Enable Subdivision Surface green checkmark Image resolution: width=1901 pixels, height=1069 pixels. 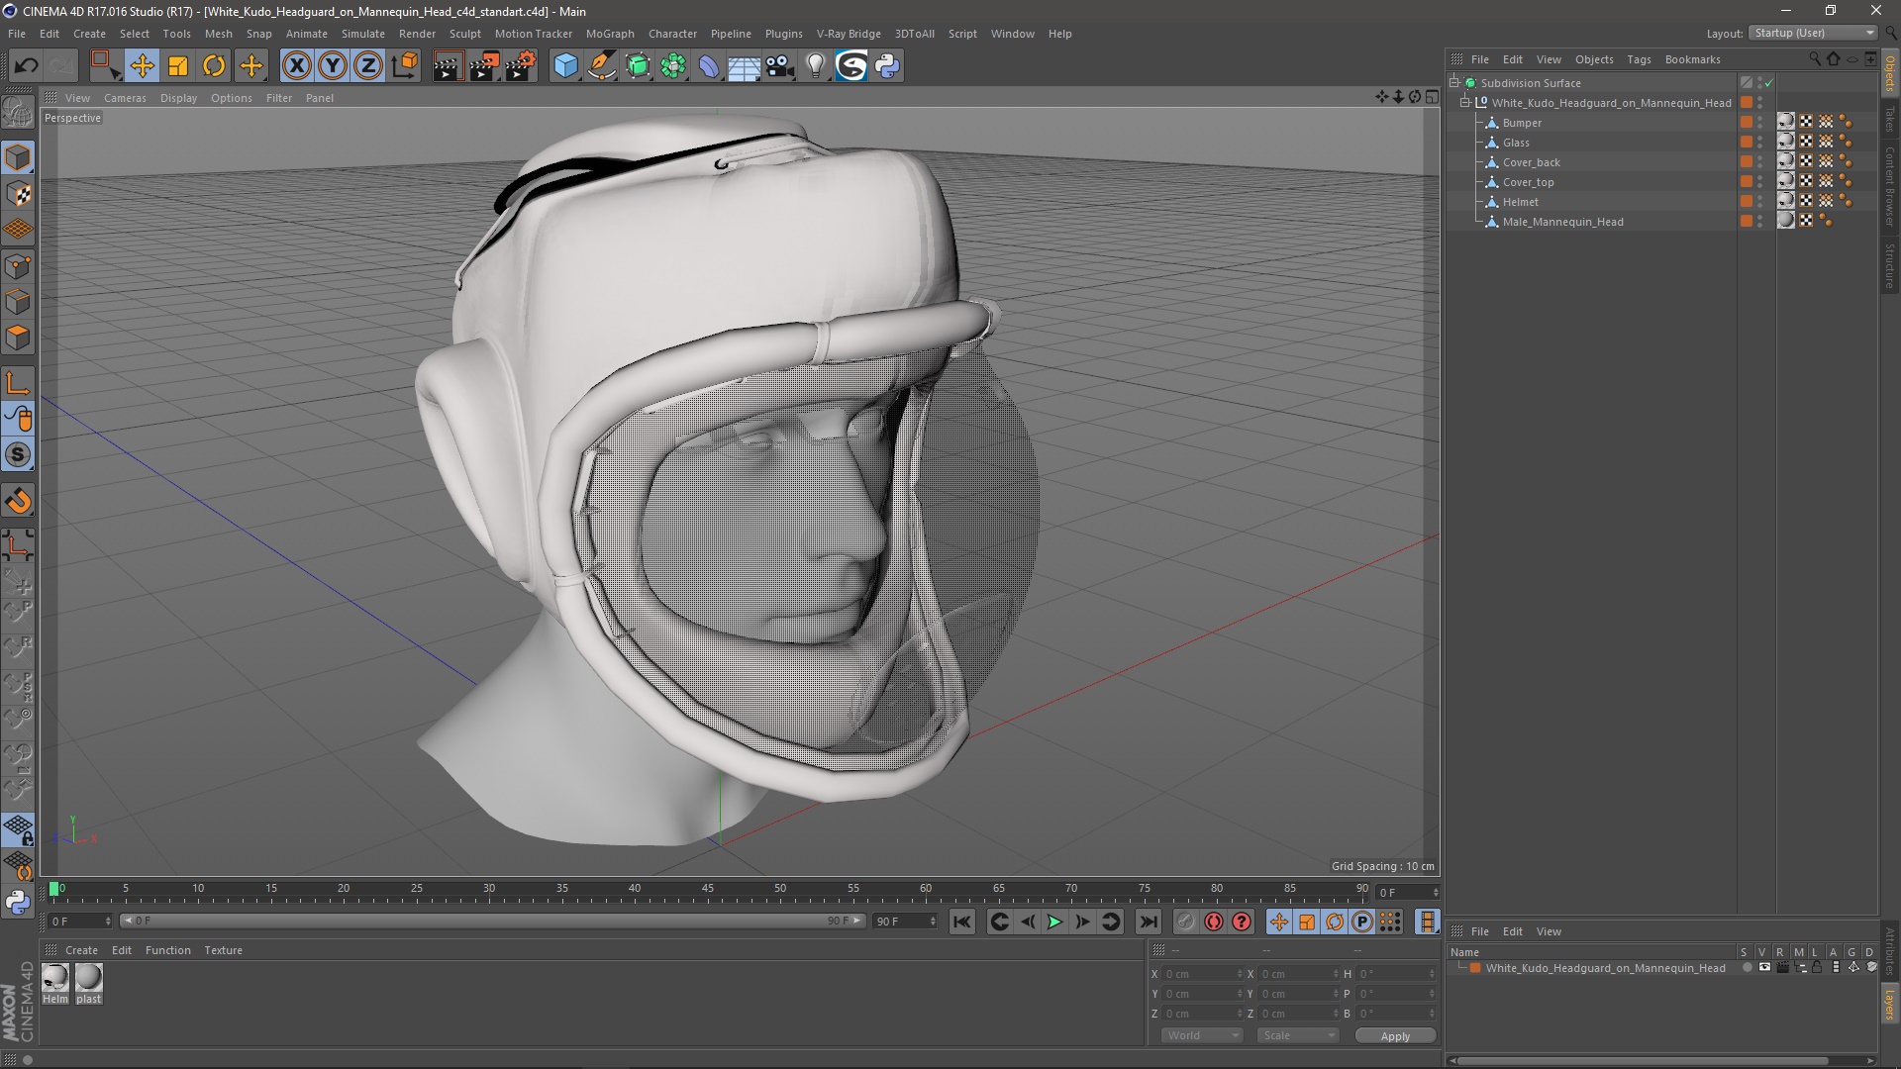point(1768,83)
